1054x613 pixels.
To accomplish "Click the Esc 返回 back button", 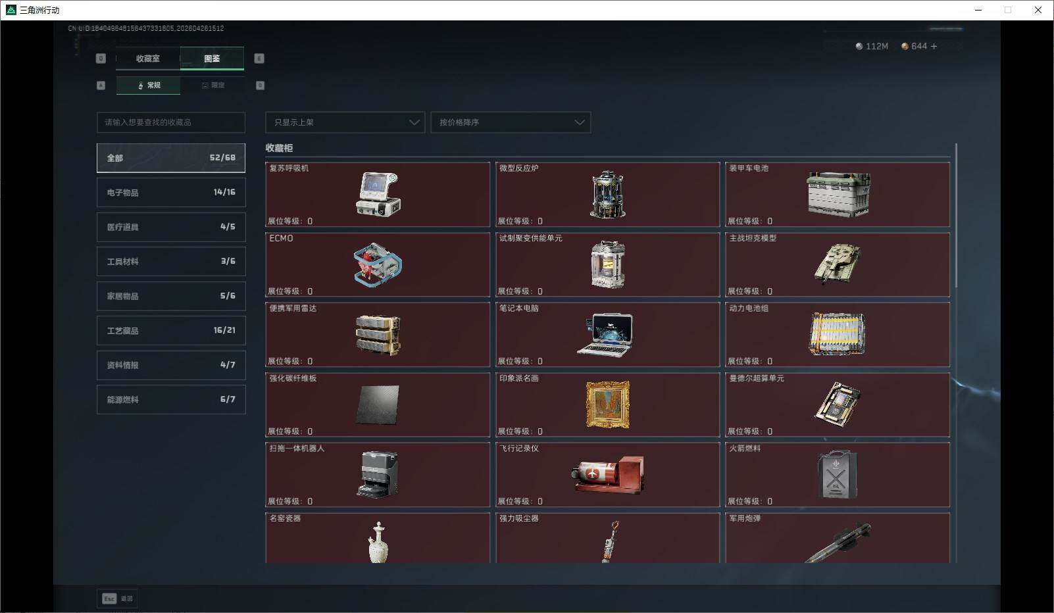I will pos(117,599).
